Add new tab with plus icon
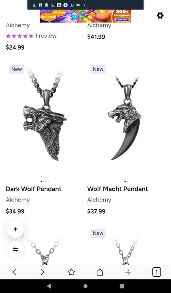171x293 pixels. 128,272
